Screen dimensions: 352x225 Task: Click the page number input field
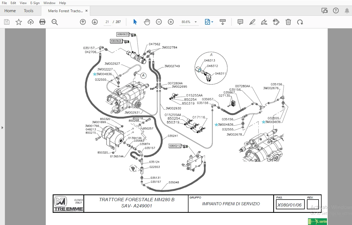pyautogui.click(x=107, y=22)
